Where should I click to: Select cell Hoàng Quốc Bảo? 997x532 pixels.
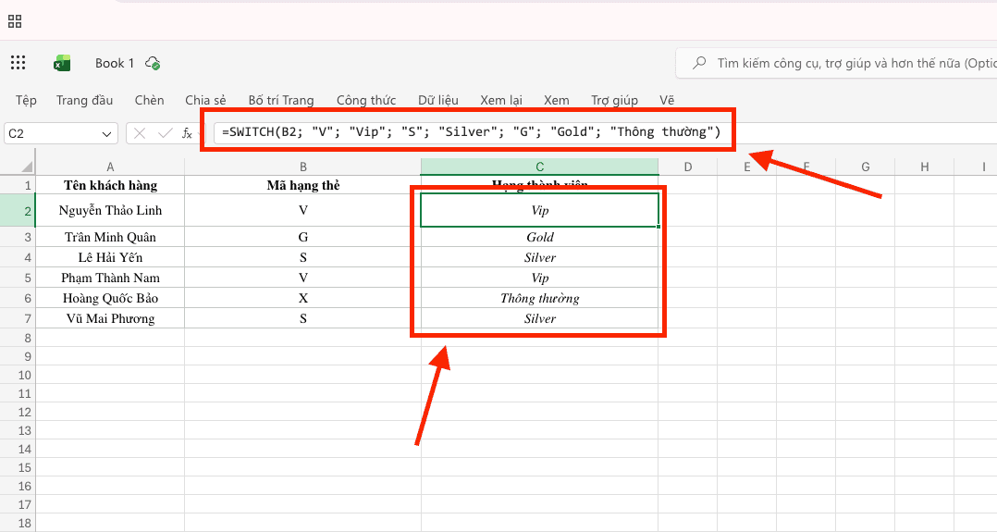[110, 298]
